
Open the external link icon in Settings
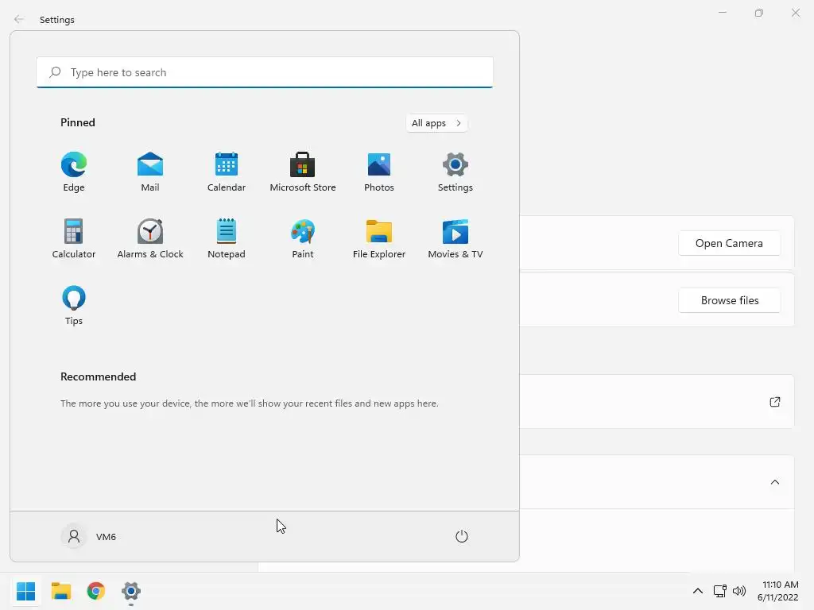pos(774,402)
